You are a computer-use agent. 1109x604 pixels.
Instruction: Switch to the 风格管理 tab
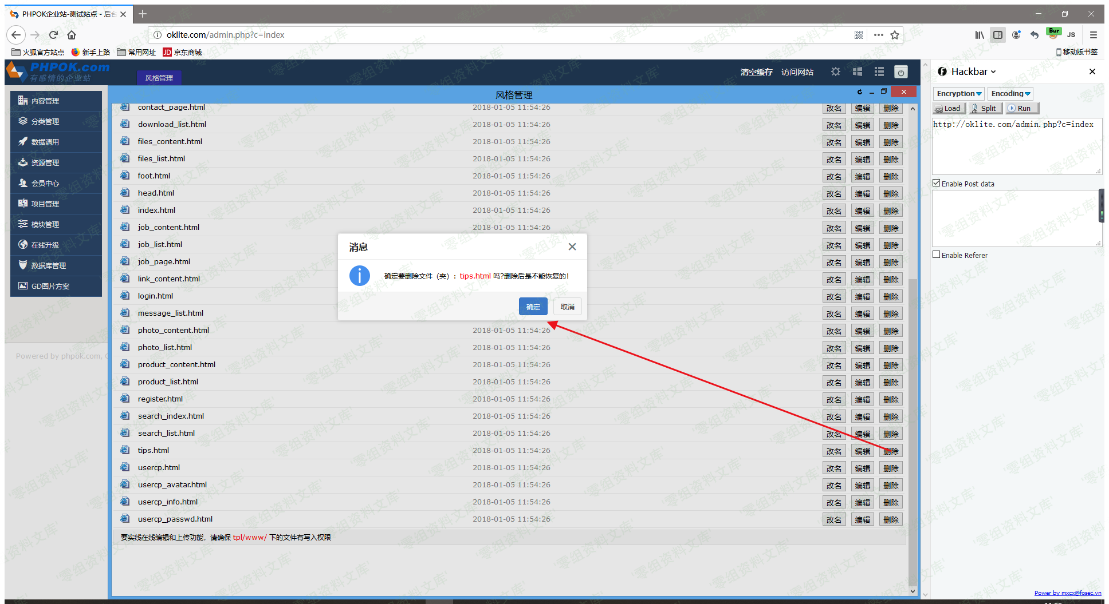(x=159, y=78)
